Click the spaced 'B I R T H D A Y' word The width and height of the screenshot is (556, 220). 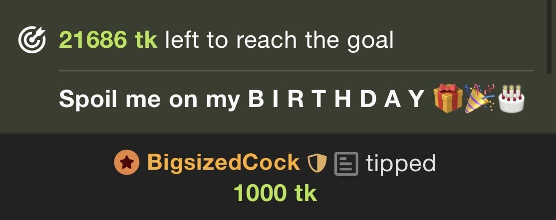[x=336, y=99]
